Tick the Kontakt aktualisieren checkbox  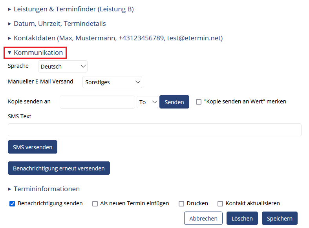[x=220, y=204]
